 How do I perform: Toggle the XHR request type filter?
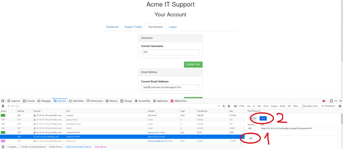[259, 106]
